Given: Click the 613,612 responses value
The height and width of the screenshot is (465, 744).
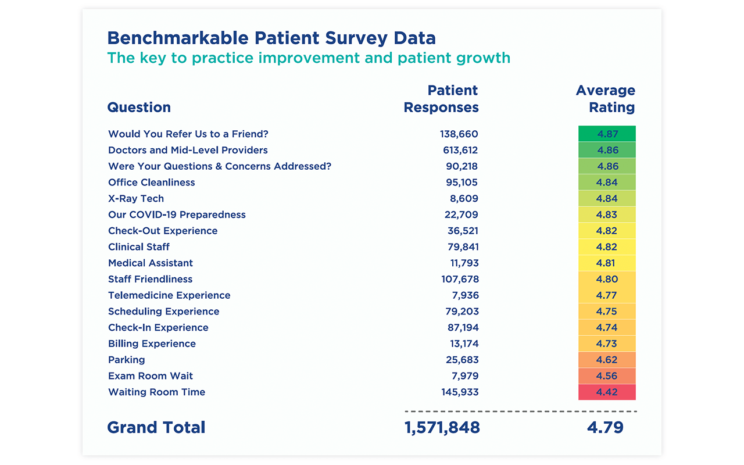Looking at the screenshot, I should click(x=460, y=150).
